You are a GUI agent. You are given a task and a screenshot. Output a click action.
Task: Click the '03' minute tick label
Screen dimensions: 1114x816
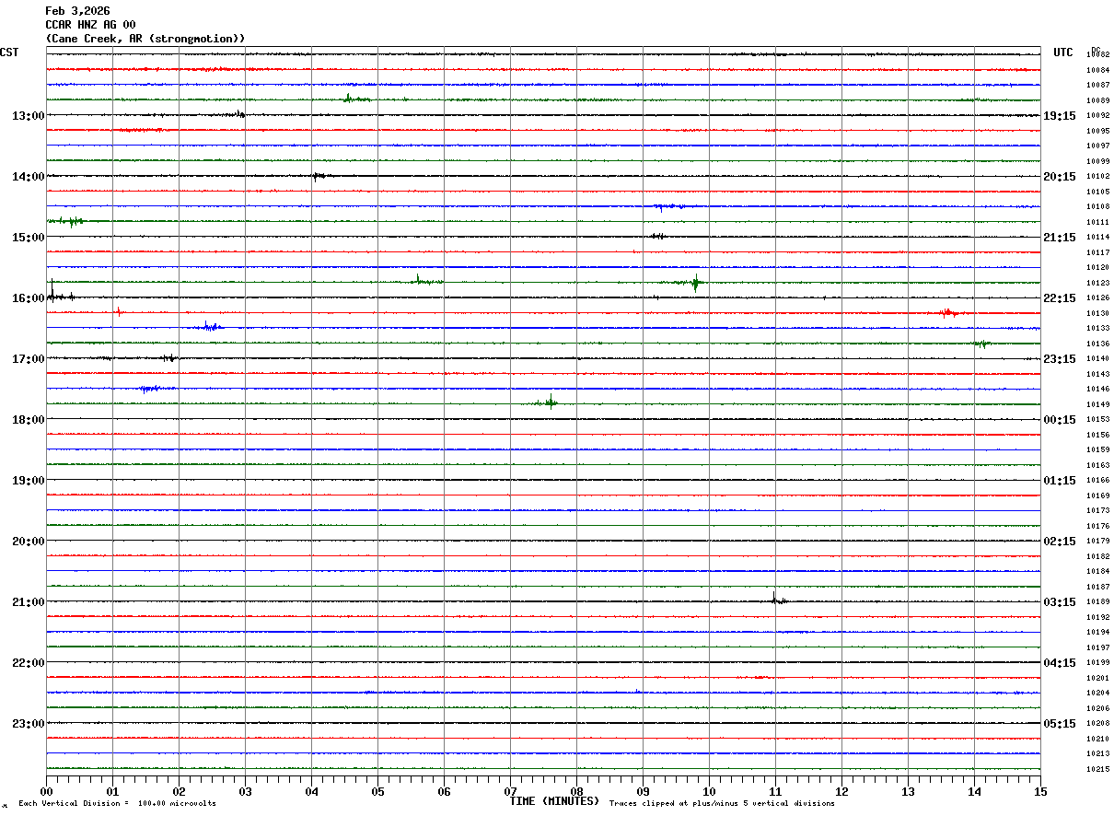click(x=245, y=791)
